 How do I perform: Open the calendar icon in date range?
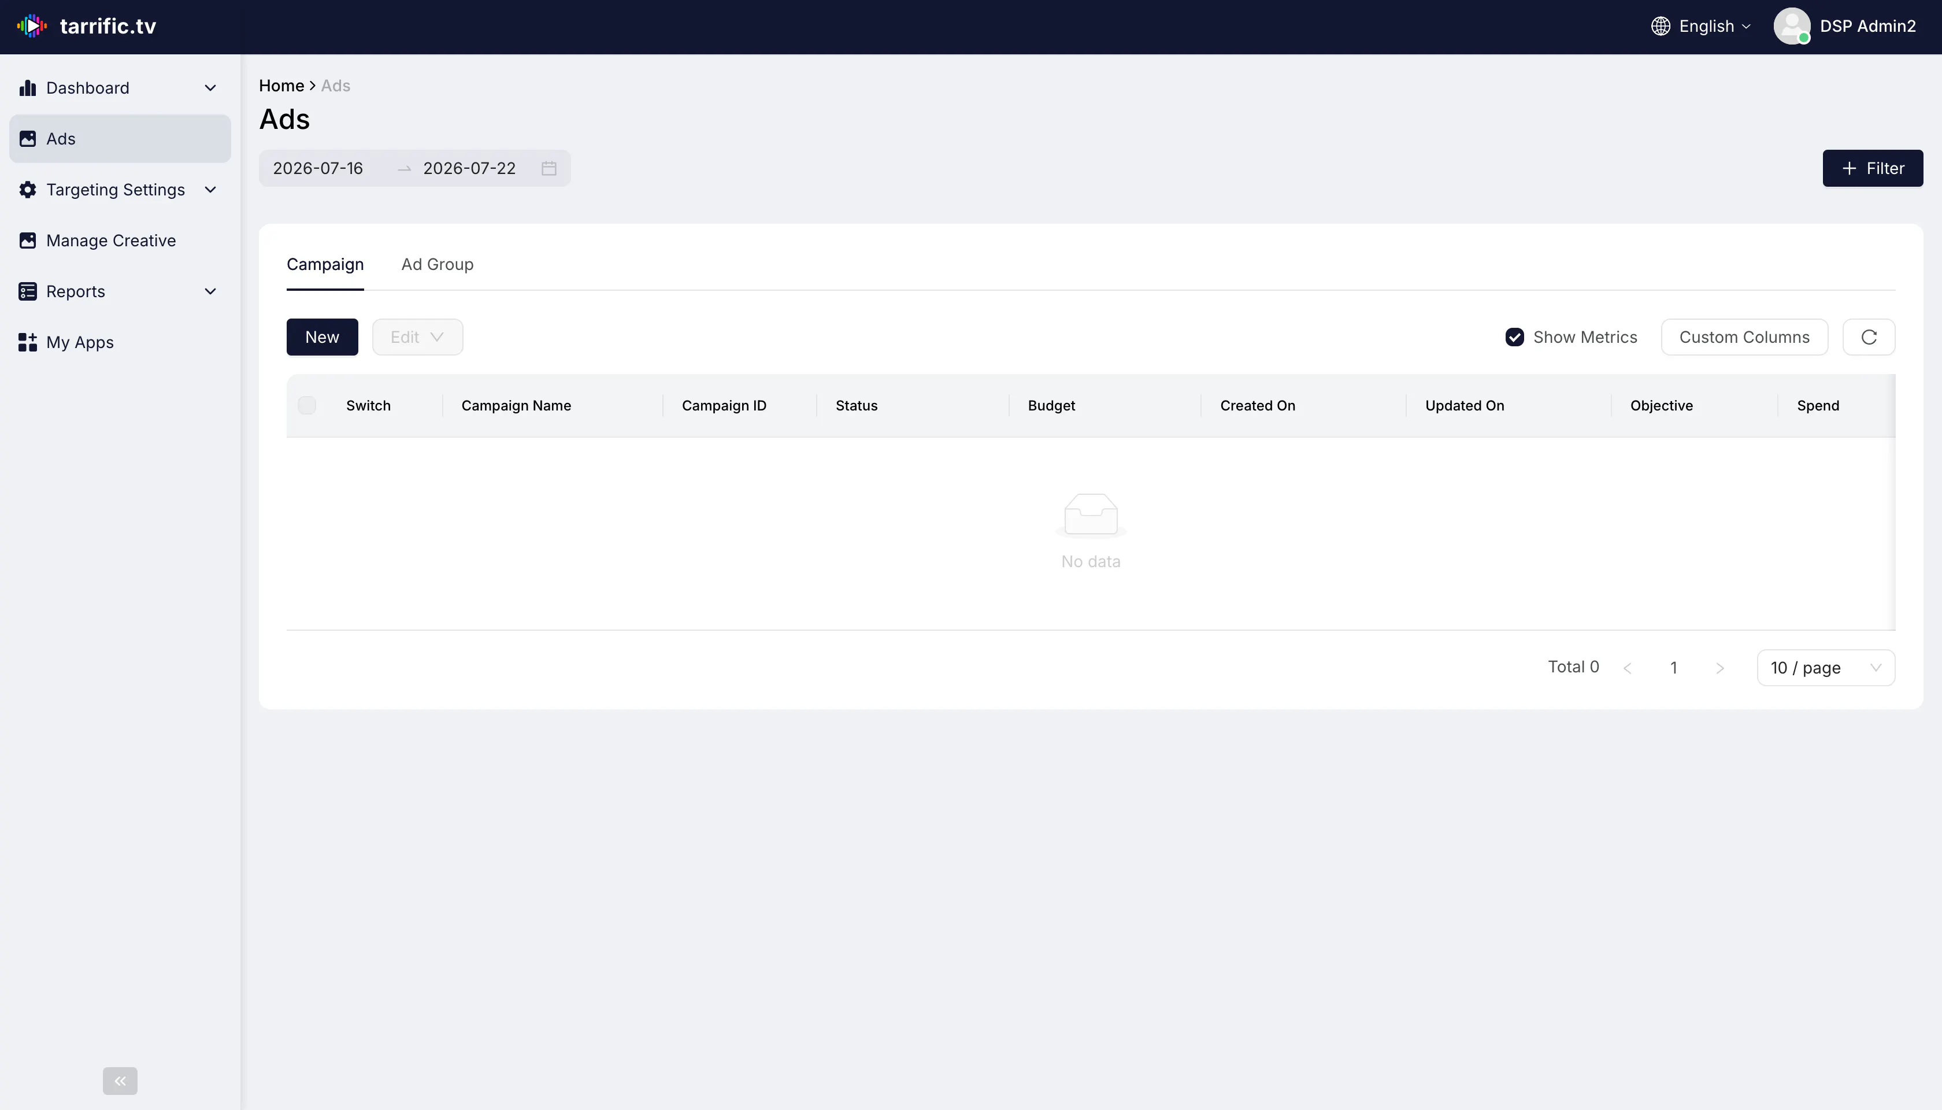548,168
